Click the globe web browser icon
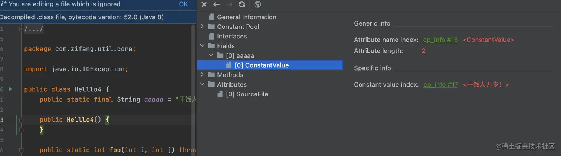The image size is (561, 156). coord(258,4)
